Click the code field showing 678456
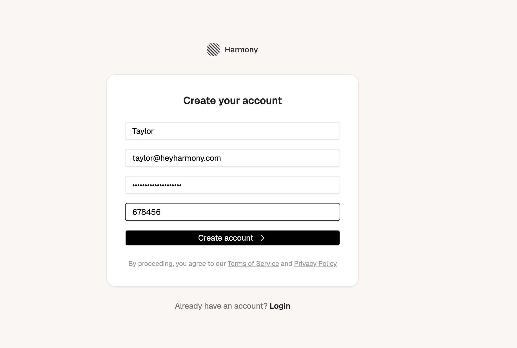Image resolution: width=517 pixels, height=348 pixels. (232, 212)
